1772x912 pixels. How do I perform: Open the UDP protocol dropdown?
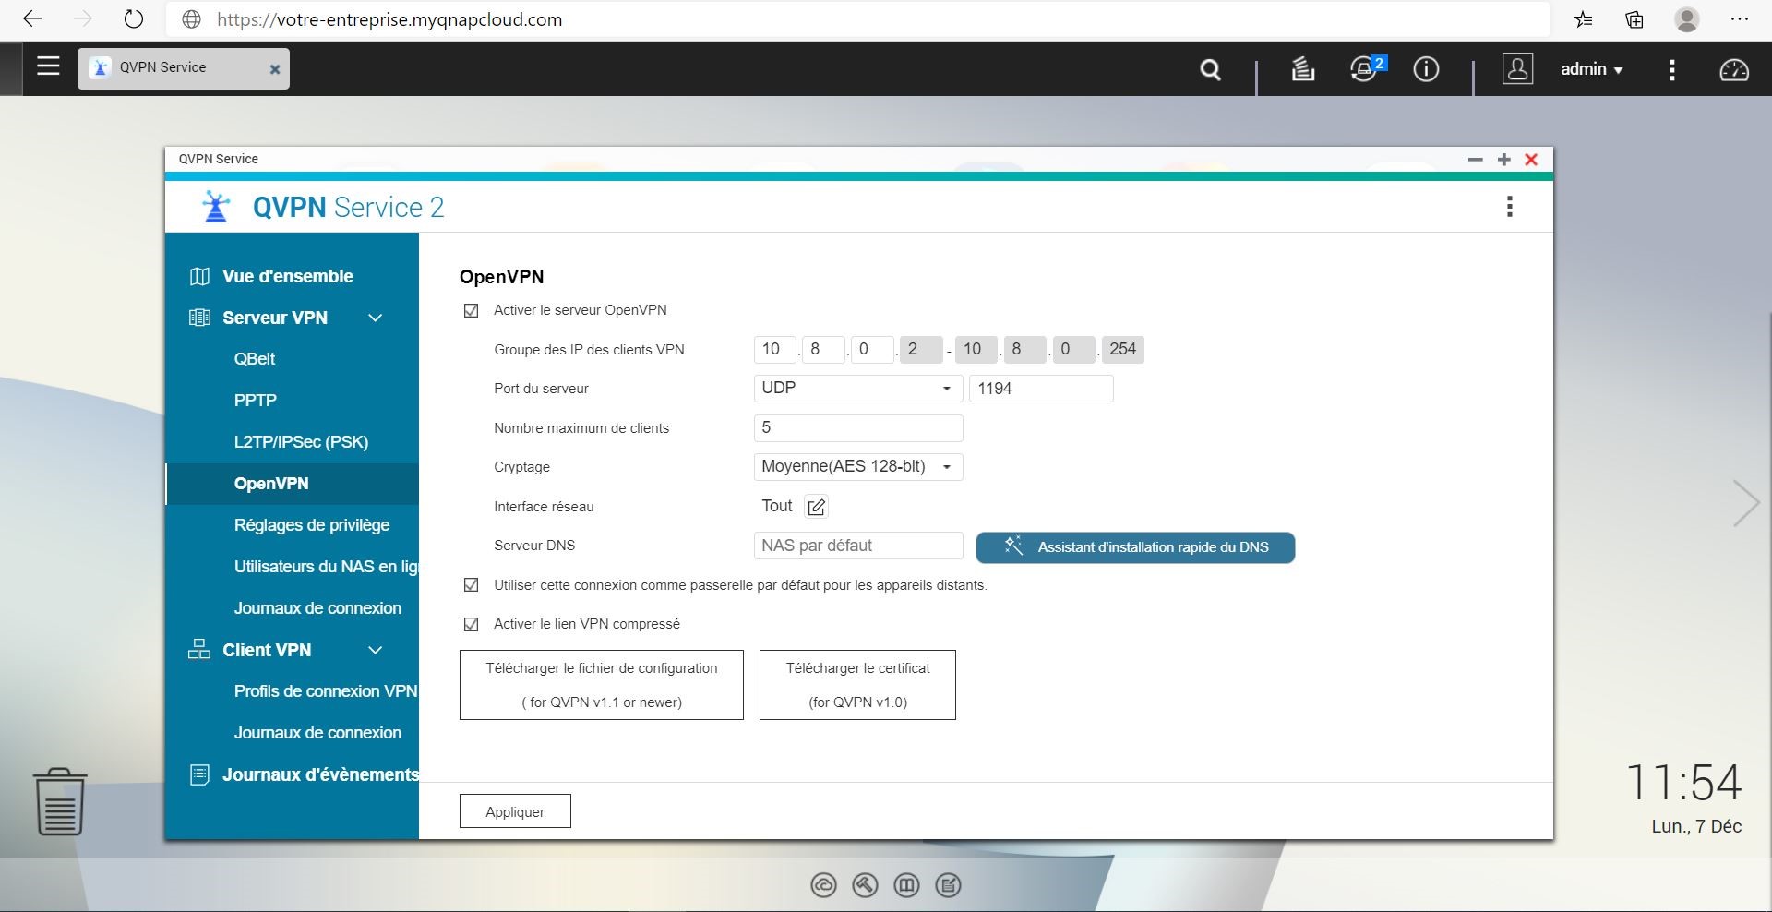click(858, 389)
